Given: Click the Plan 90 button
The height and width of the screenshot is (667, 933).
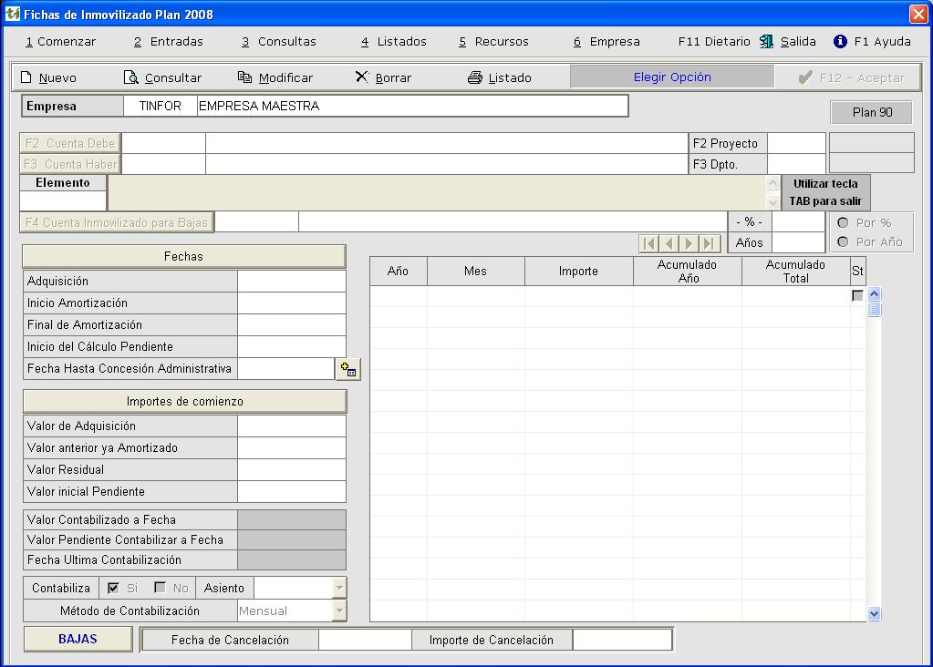Looking at the screenshot, I should tap(872, 112).
